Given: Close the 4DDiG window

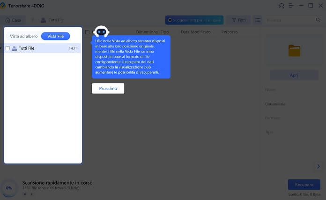Looking at the screenshot, I should pyautogui.click(x=320, y=6).
